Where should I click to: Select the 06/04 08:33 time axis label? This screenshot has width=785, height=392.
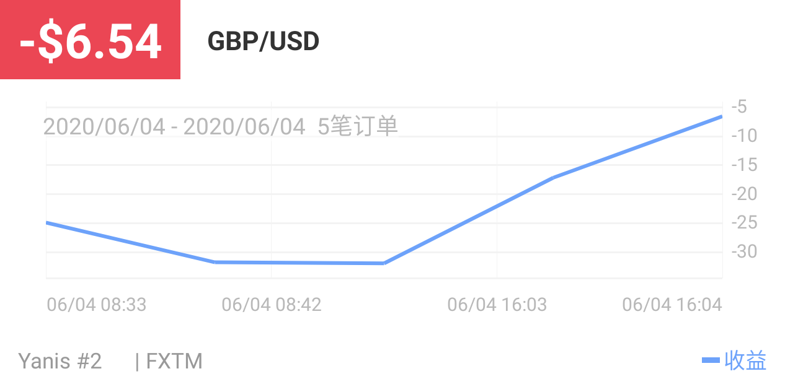click(97, 305)
